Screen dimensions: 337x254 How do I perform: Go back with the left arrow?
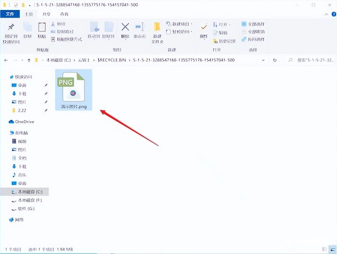pos(6,60)
